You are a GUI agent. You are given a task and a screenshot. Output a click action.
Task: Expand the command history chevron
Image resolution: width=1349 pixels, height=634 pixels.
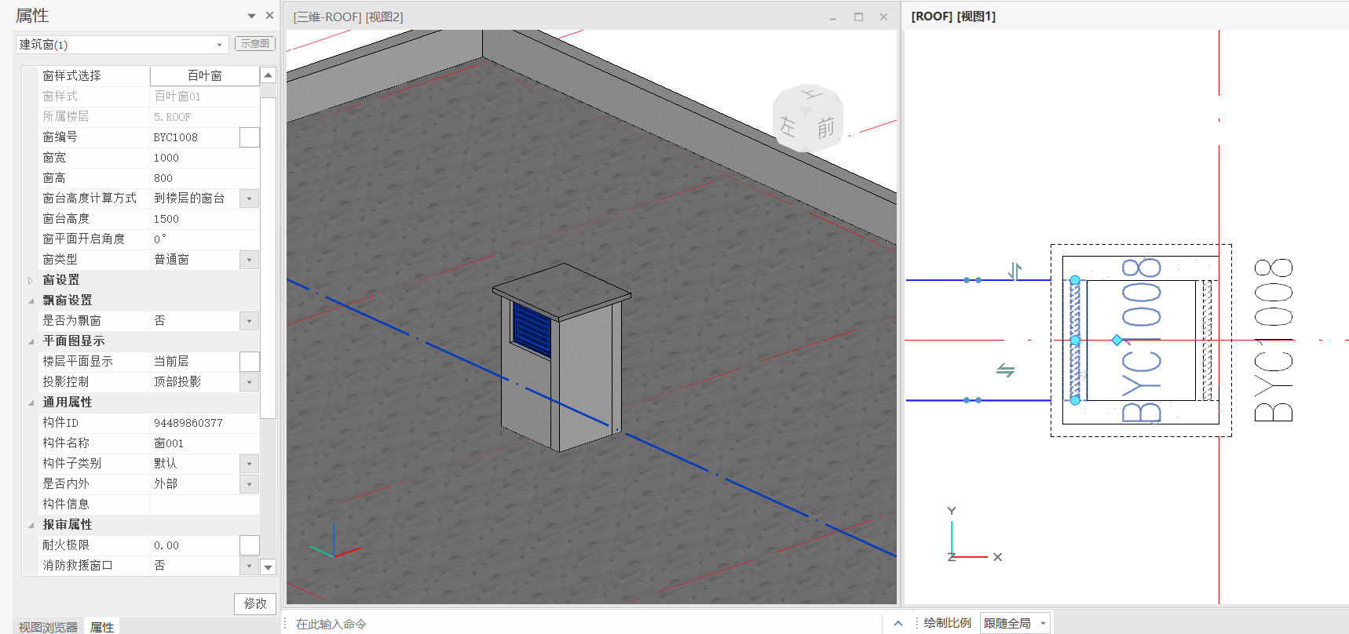pyautogui.click(x=898, y=623)
